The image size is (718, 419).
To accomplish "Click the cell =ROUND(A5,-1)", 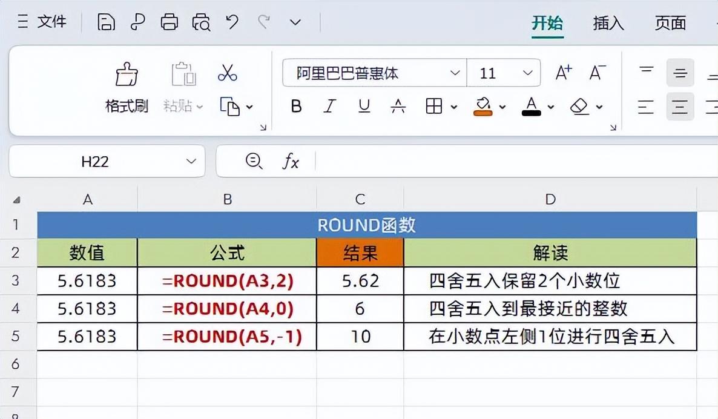I will (227, 337).
